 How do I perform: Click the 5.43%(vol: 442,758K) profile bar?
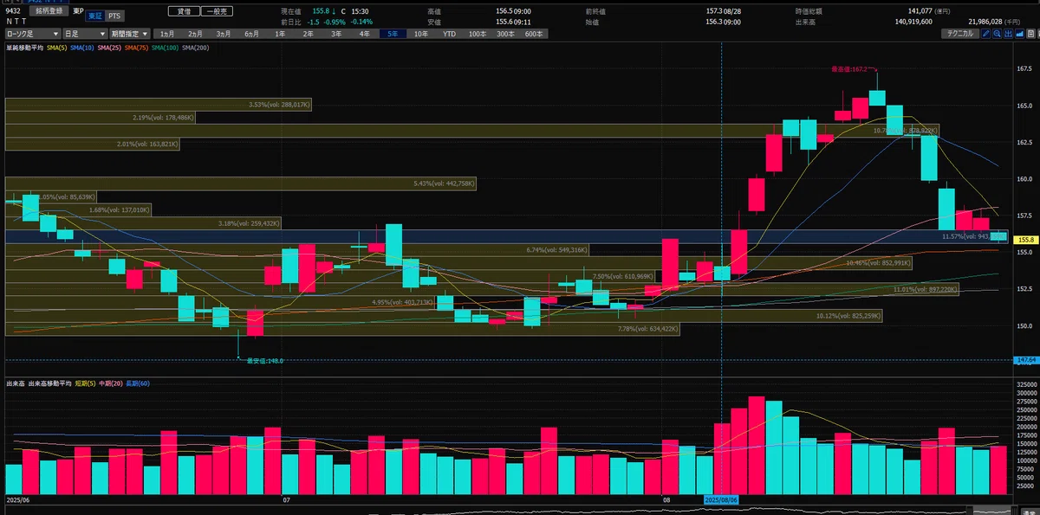tap(243, 184)
